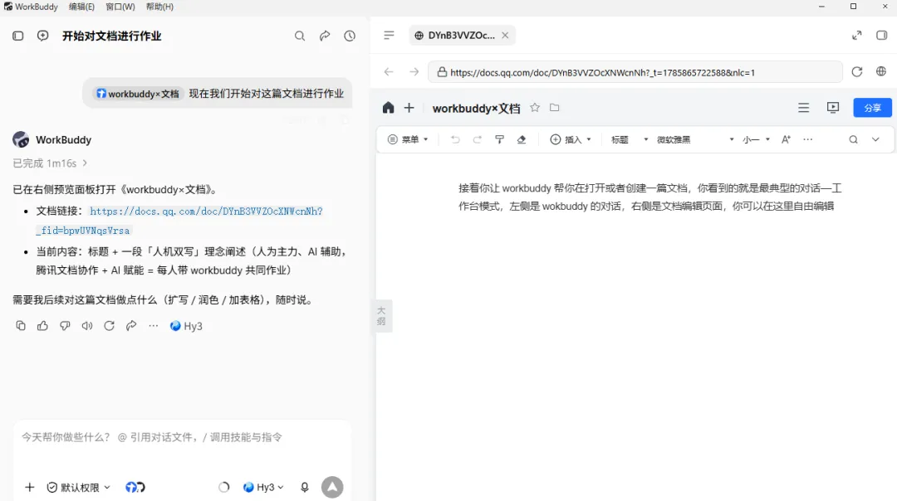897x501 pixels.
Task: Open the 默认权限 permission dropdown
Action: click(x=78, y=487)
